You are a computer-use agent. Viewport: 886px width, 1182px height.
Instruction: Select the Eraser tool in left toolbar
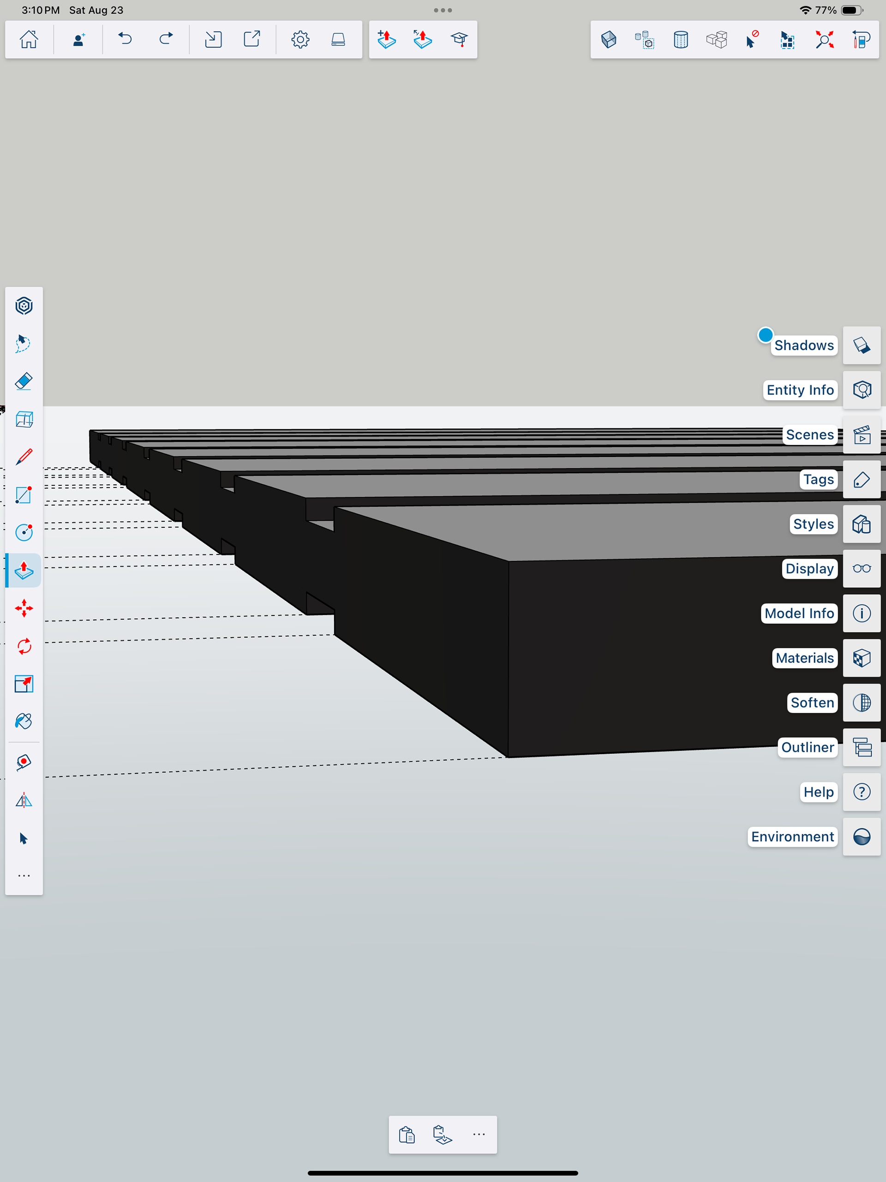click(x=24, y=381)
